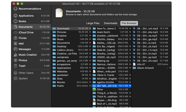Viewport: 186px width, 112px height.
Task: Click the Recommendations lightbulb icon
Action: tap(16, 9)
